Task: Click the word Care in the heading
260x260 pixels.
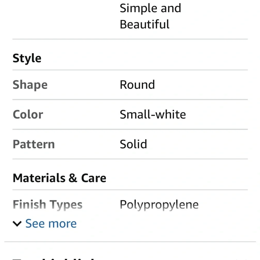Action: point(94,178)
